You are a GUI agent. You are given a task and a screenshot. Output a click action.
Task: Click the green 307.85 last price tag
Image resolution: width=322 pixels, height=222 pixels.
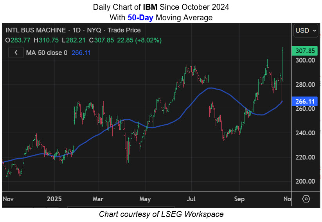pos(305,51)
